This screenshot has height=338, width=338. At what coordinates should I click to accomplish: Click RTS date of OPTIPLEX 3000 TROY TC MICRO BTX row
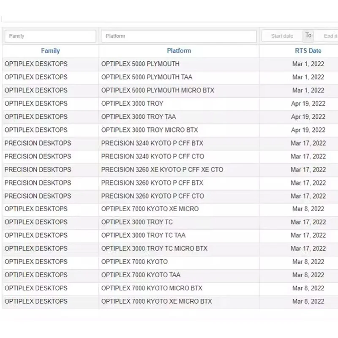click(x=308, y=248)
